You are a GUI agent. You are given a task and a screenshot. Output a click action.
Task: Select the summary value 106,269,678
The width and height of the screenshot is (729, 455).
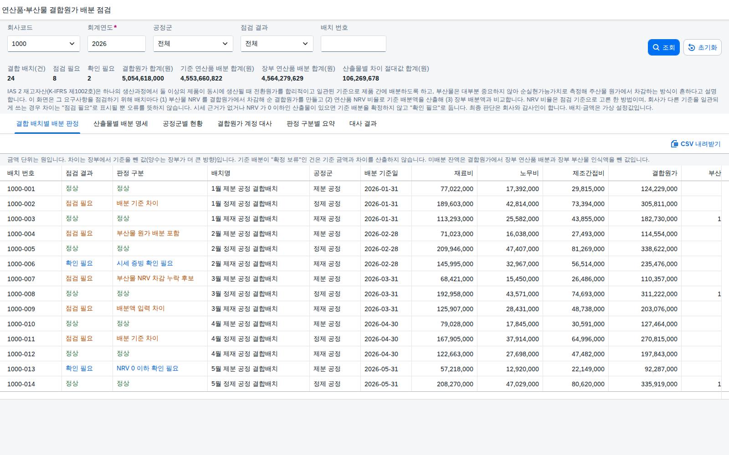point(361,78)
